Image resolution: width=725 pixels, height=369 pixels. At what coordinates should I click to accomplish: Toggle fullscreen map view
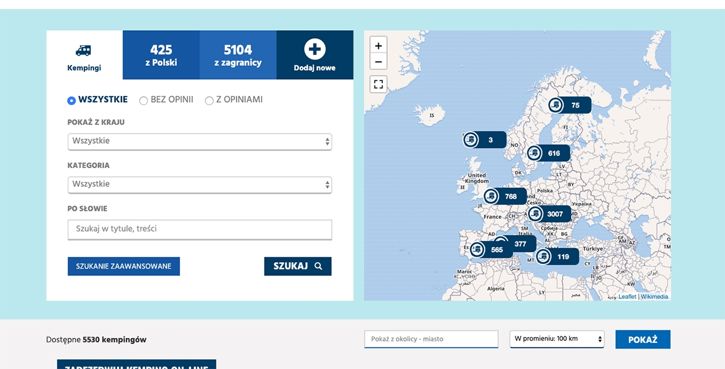point(378,84)
